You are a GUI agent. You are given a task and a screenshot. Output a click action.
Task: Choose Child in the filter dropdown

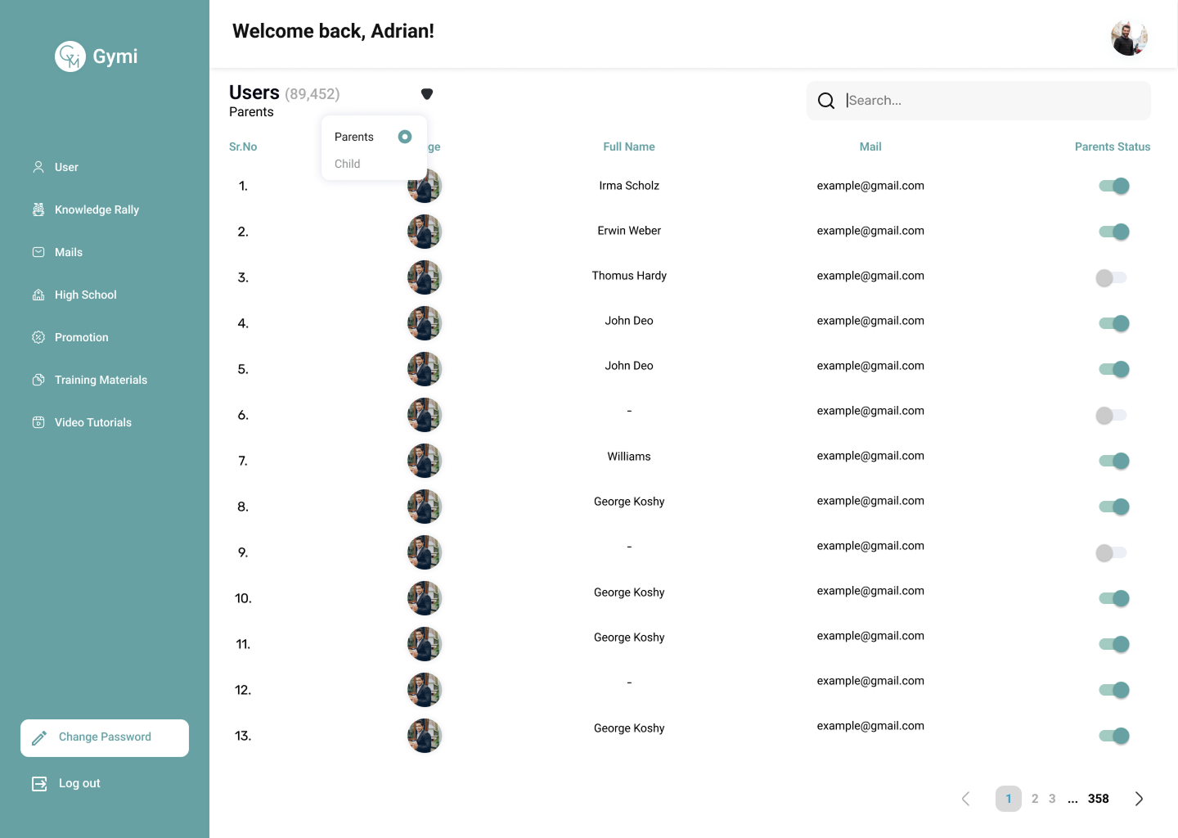pos(347,164)
